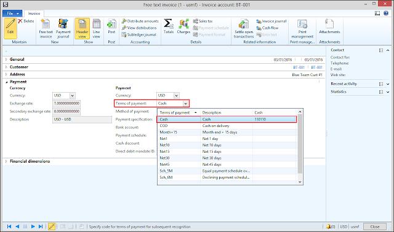Show invoice Totals

click(x=169, y=26)
